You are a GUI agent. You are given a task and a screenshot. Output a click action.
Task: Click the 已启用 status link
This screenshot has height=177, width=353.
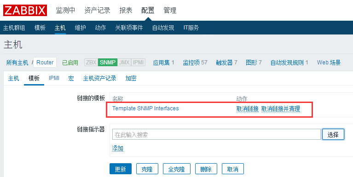click(x=70, y=63)
